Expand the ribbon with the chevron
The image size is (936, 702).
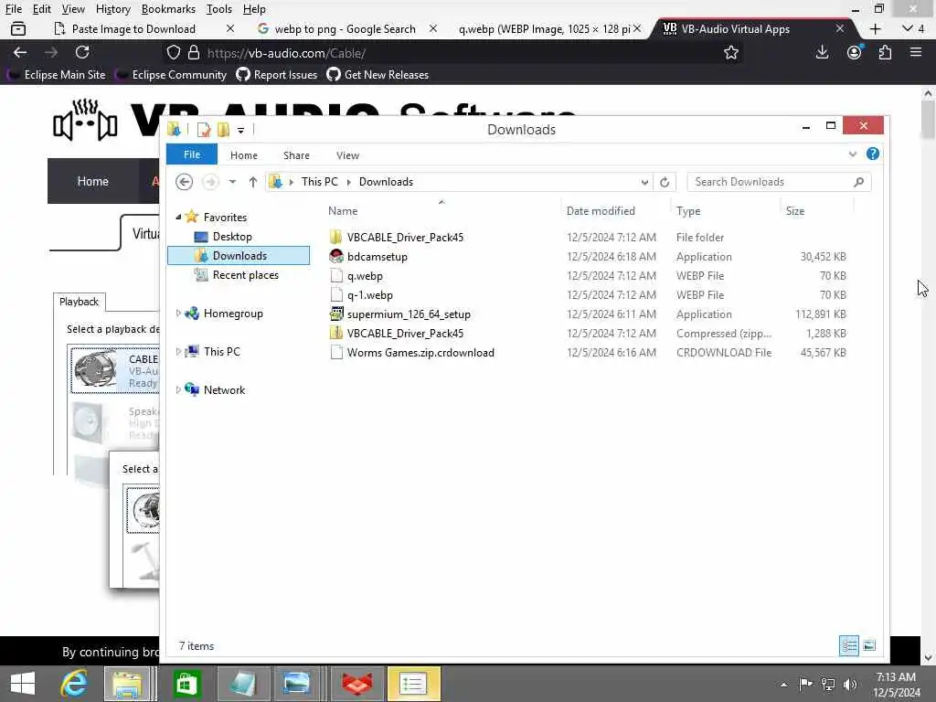853,154
